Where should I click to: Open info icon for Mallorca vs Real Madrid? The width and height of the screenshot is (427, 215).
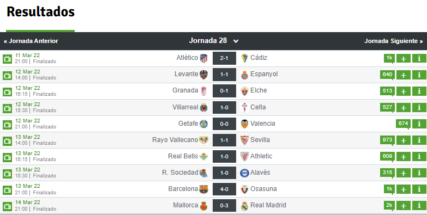419,206
